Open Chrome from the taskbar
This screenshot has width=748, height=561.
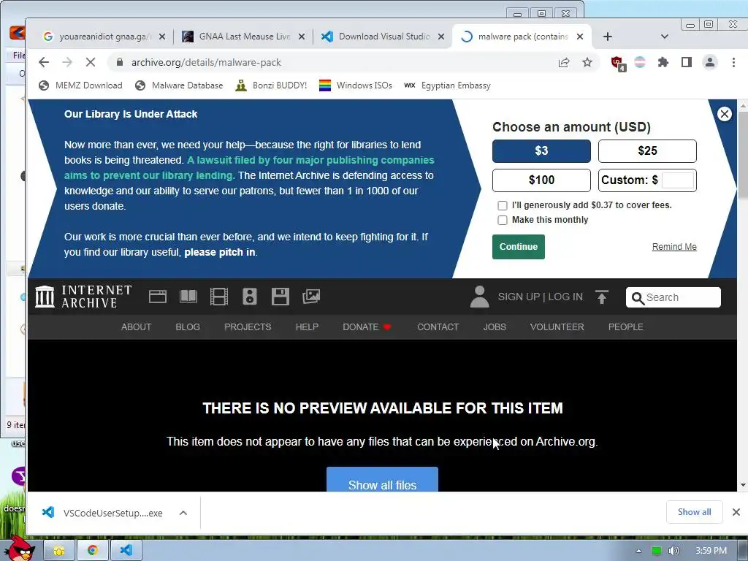(x=93, y=551)
